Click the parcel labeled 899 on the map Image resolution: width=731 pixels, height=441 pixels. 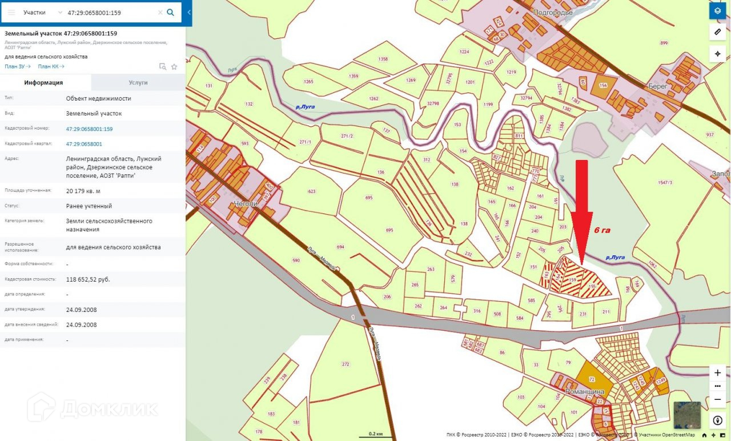[664, 43]
